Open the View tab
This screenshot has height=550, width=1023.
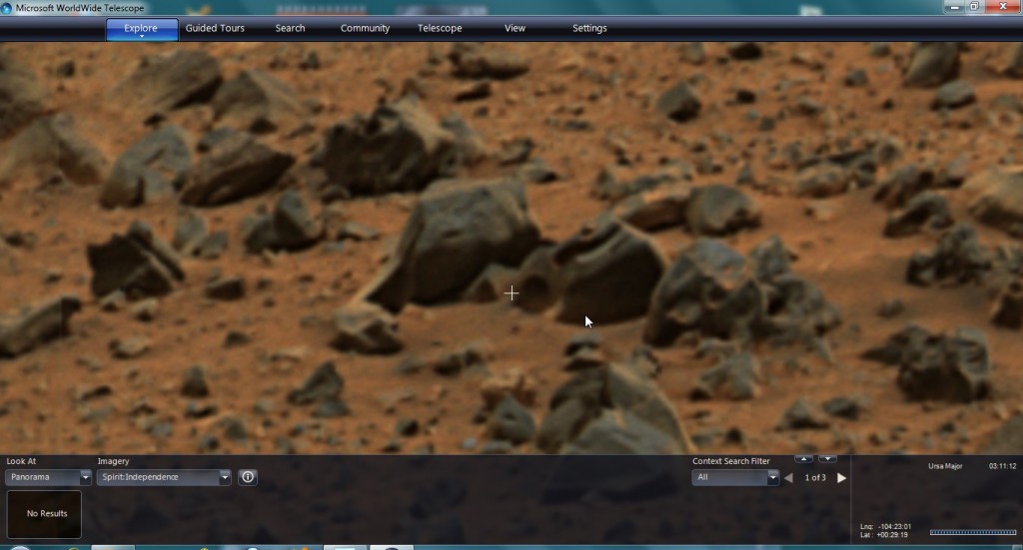click(x=514, y=28)
